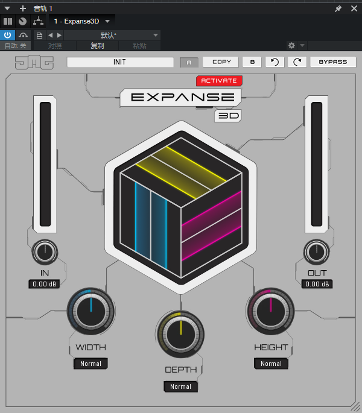Toggle the plugin power button

coord(7,35)
